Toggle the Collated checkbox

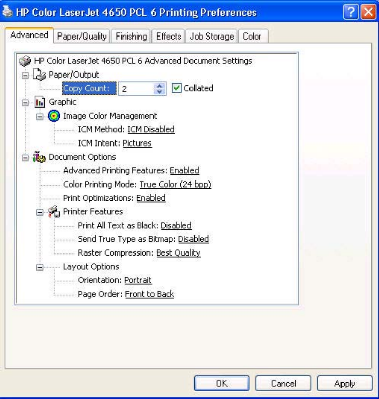(176, 88)
